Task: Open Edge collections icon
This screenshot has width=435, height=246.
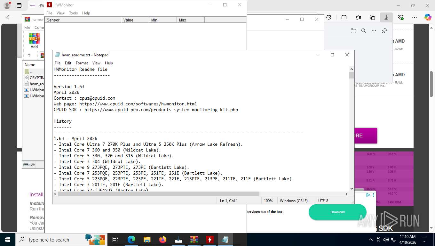Action: click(372, 17)
